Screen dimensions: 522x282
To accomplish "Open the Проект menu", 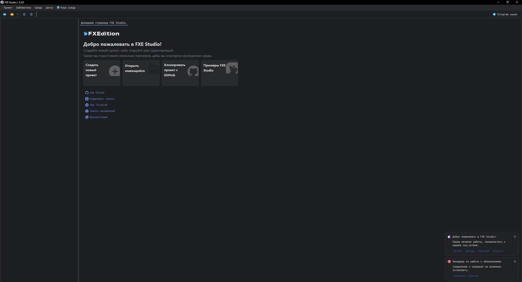I will coord(8,8).
